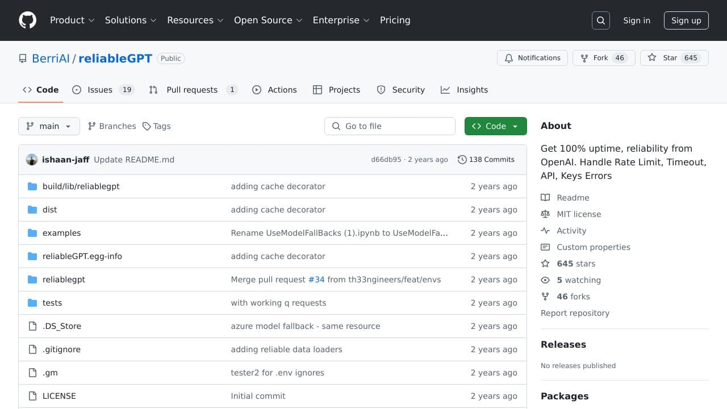Viewport: 727px width, 409px height.
Task: Open the BerriAI owner link
Action: click(x=51, y=59)
